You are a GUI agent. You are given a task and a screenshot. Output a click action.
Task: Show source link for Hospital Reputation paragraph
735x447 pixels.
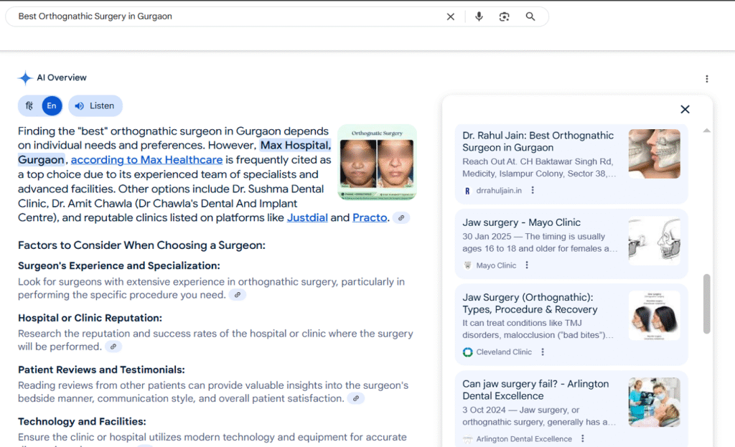click(x=113, y=347)
